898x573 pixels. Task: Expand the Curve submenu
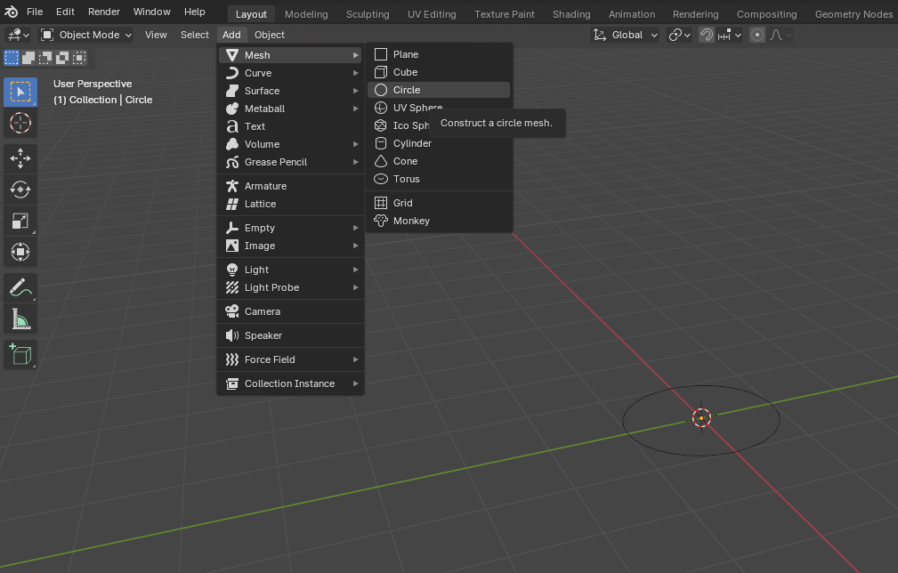(290, 73)
